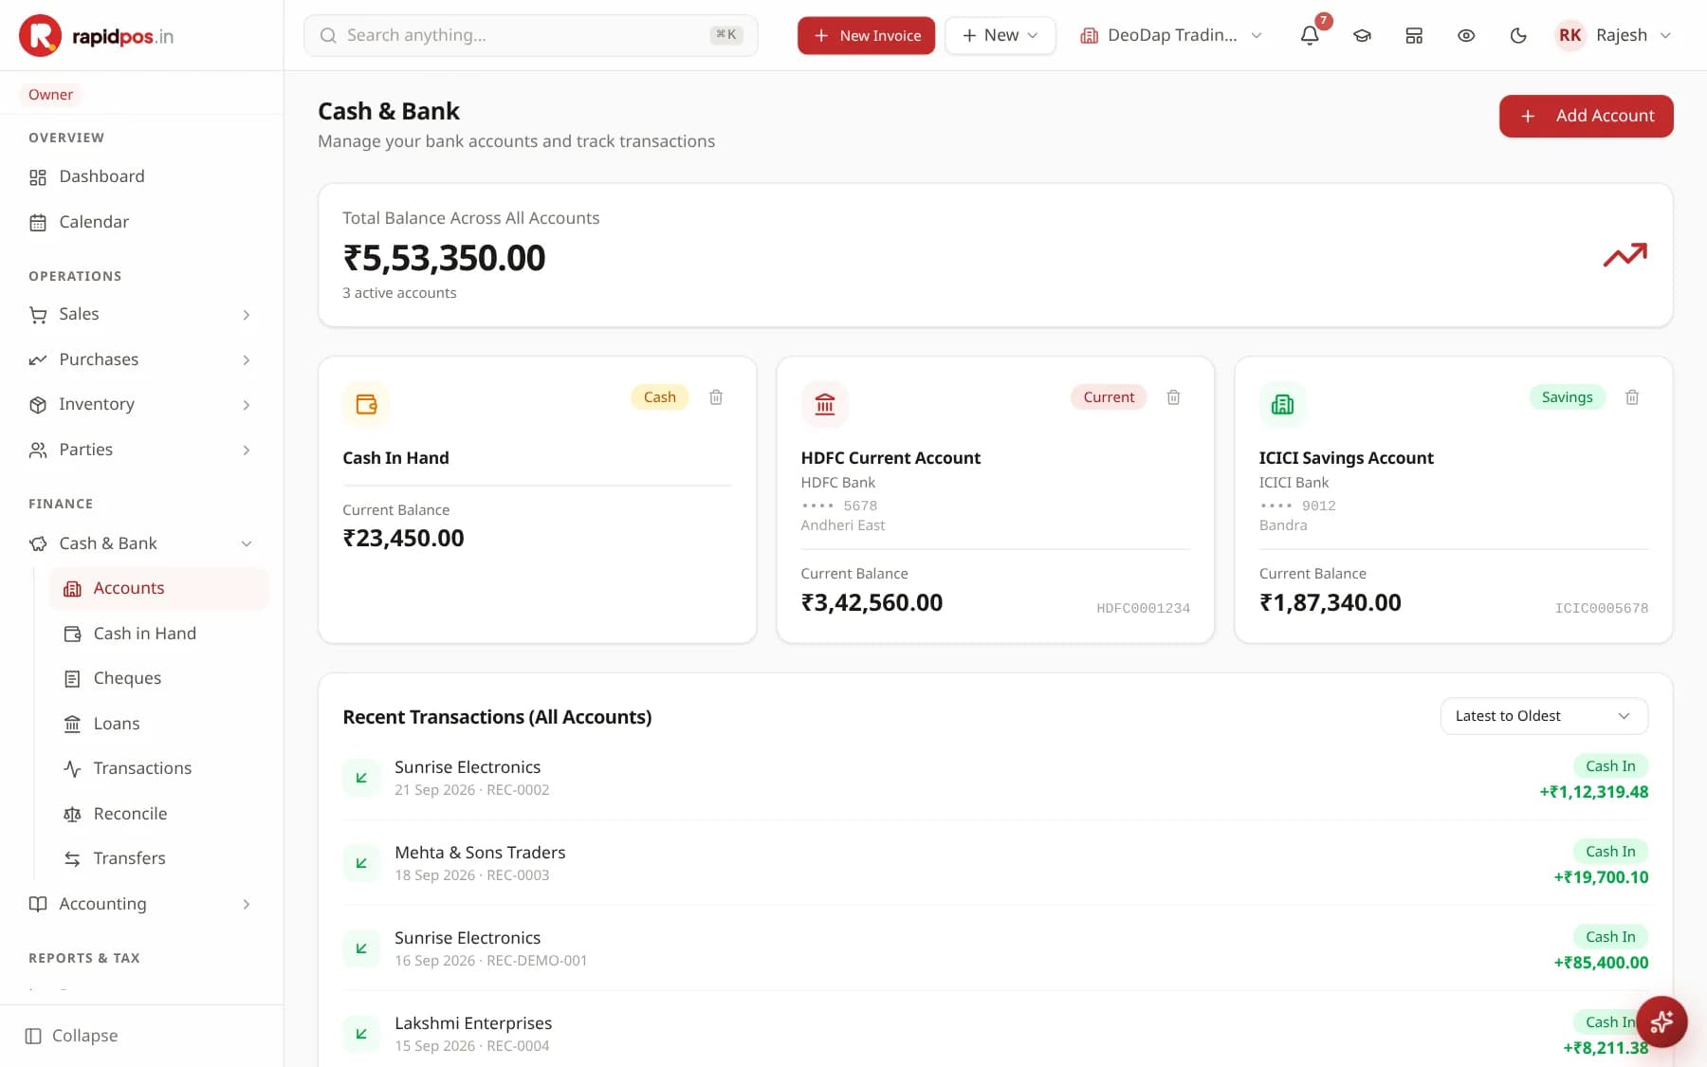Toggle dark mode moon icon
This screenshot has width=1707, height=1067.
click(1518, 35)
